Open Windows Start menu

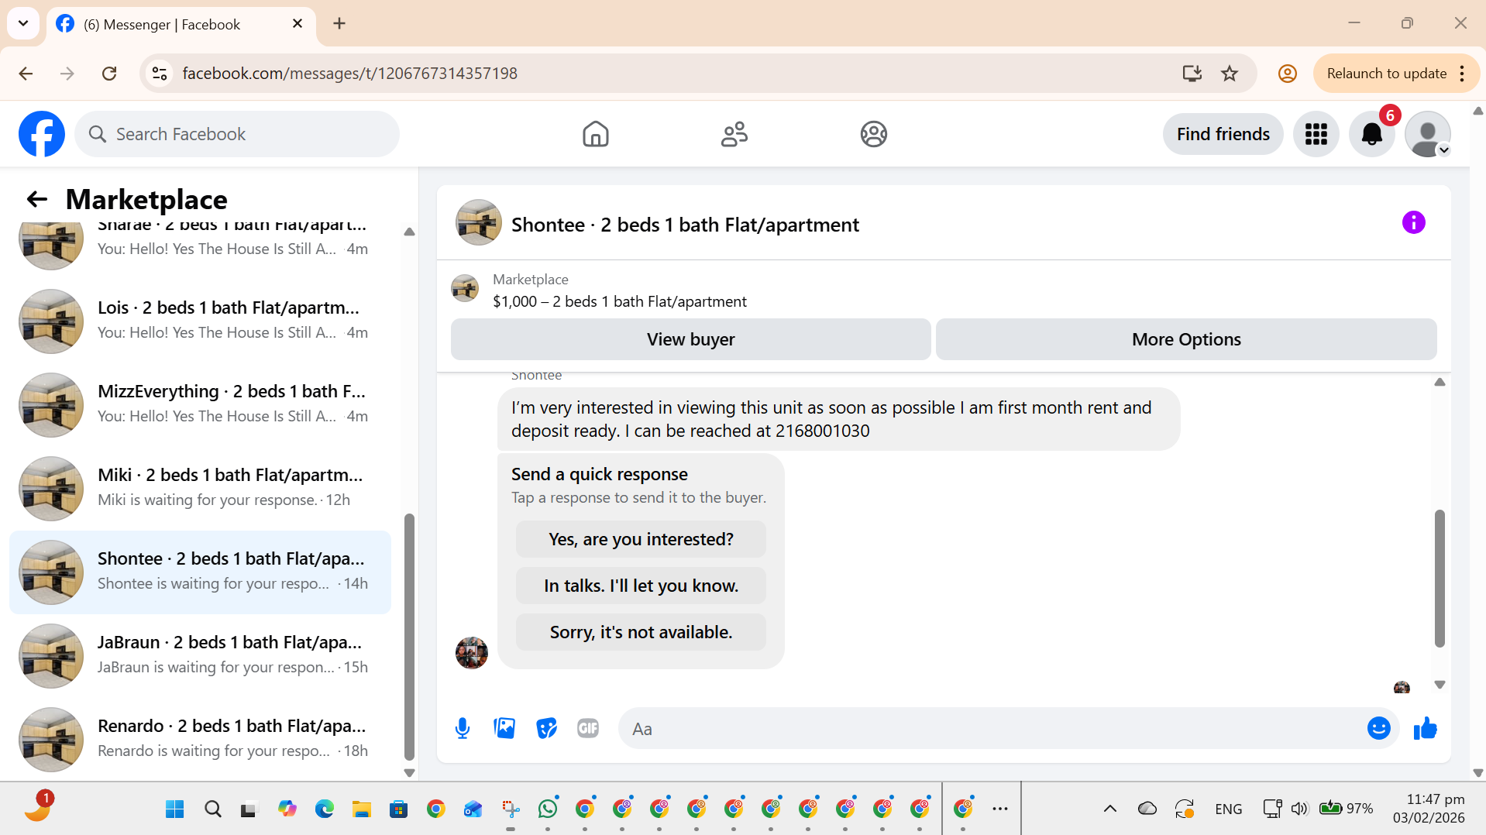174,809
